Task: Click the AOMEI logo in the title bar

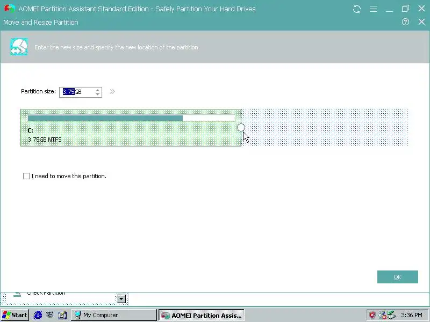Action: coord(9,9)
